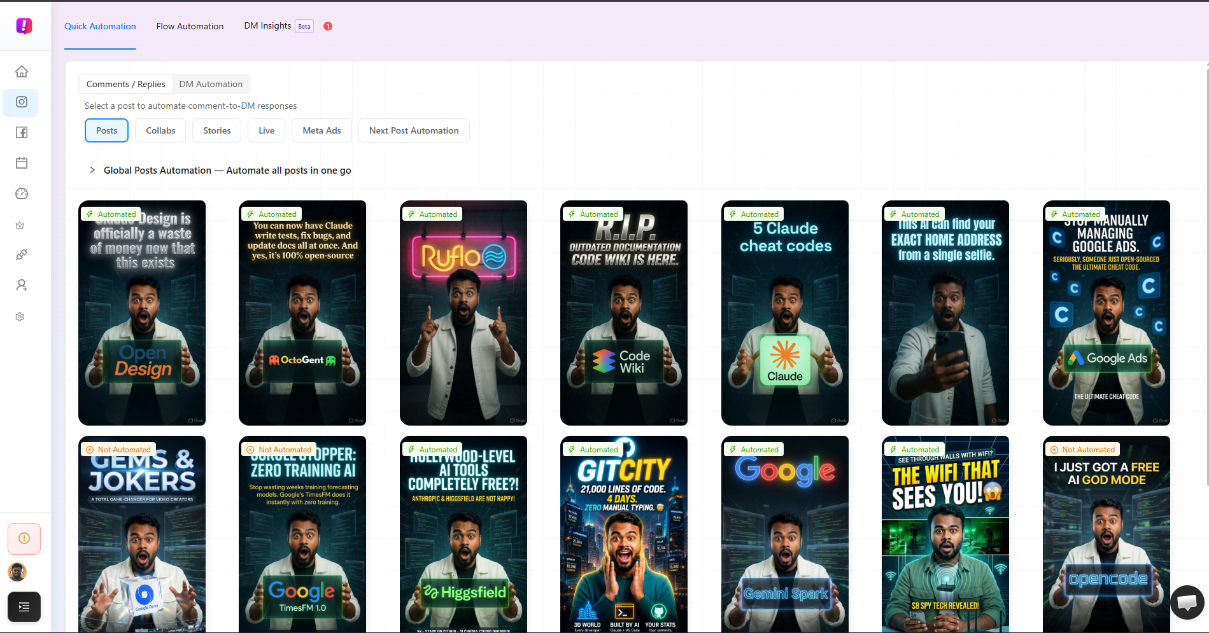Click Not Automated badge on opencode post
Viewport: 1209px width, 633px height.
(1083, 450)
